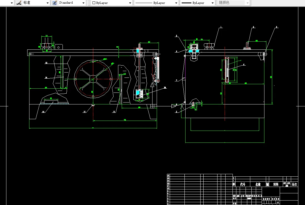Viewport: 305px width, 205px height.
Task: Click the dimension style manager icon
Action: pos(19,3)
